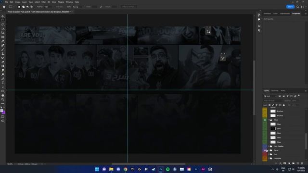Open the Character panel icon
The height and width of the screenshot is (173, 308).
[259, 26]
